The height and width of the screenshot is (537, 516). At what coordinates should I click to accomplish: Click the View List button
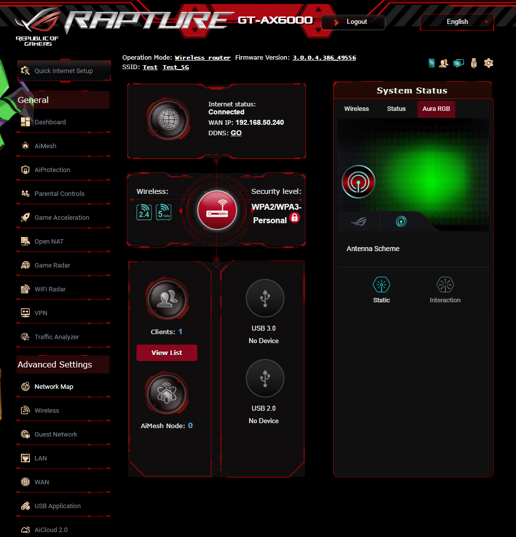[x=167, y=353]
